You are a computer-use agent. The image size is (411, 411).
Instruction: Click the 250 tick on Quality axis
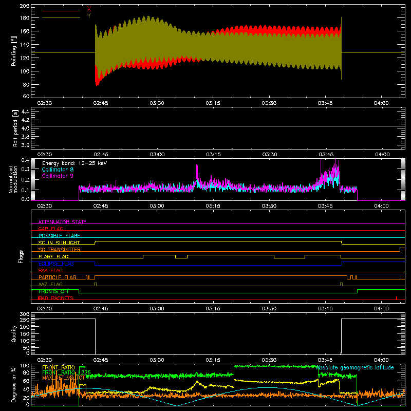(25, 320)
